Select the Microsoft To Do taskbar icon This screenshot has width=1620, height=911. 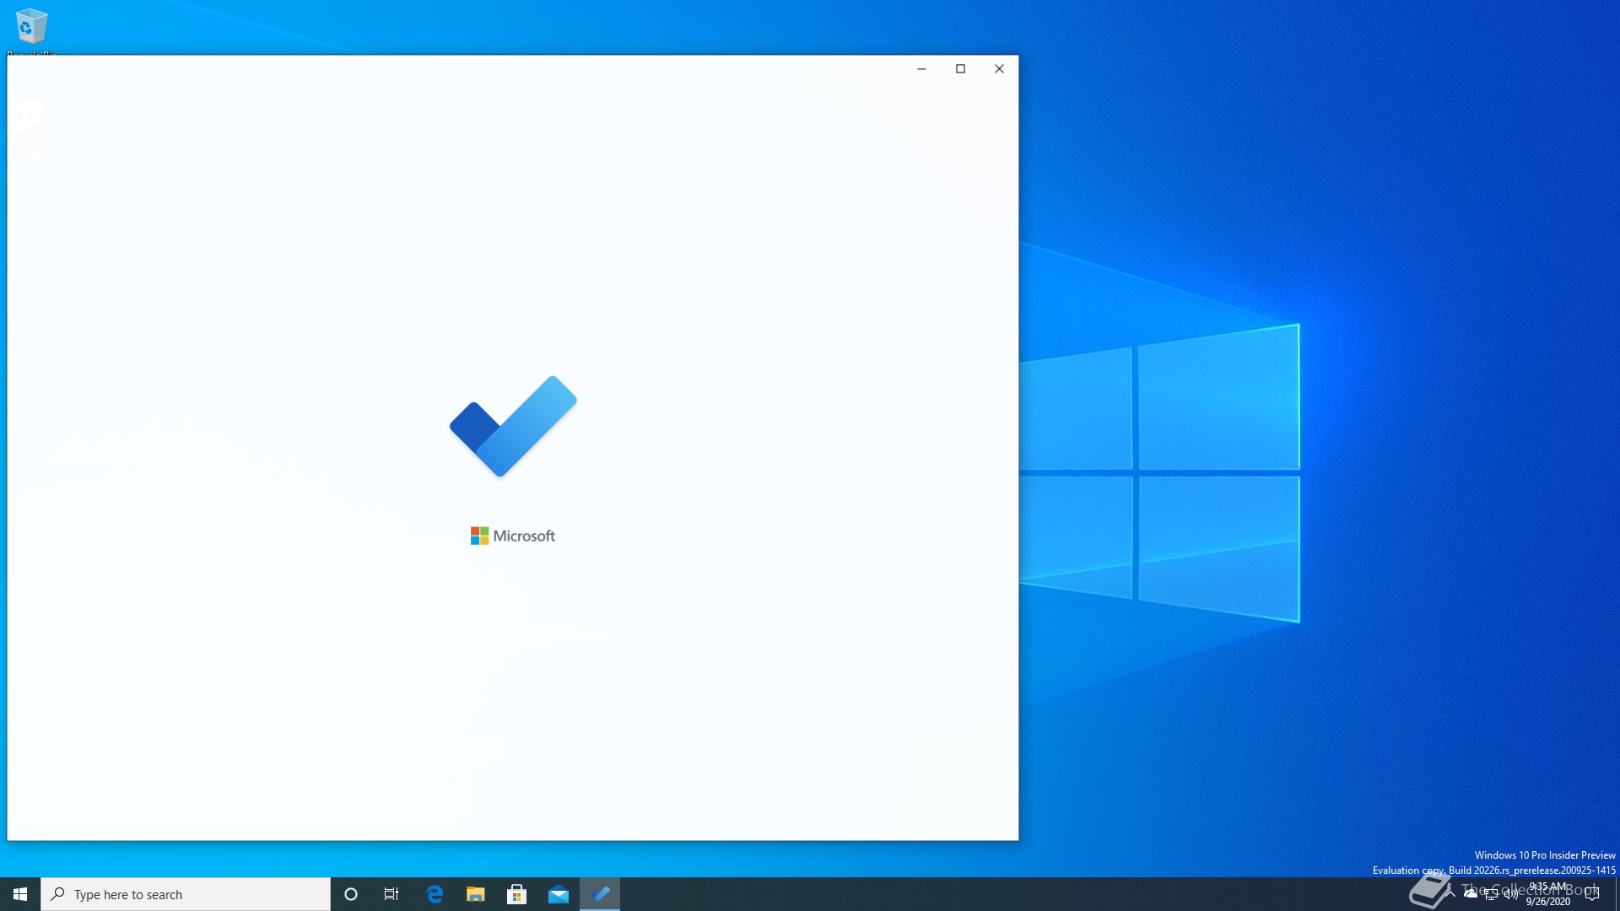(600, 894)
